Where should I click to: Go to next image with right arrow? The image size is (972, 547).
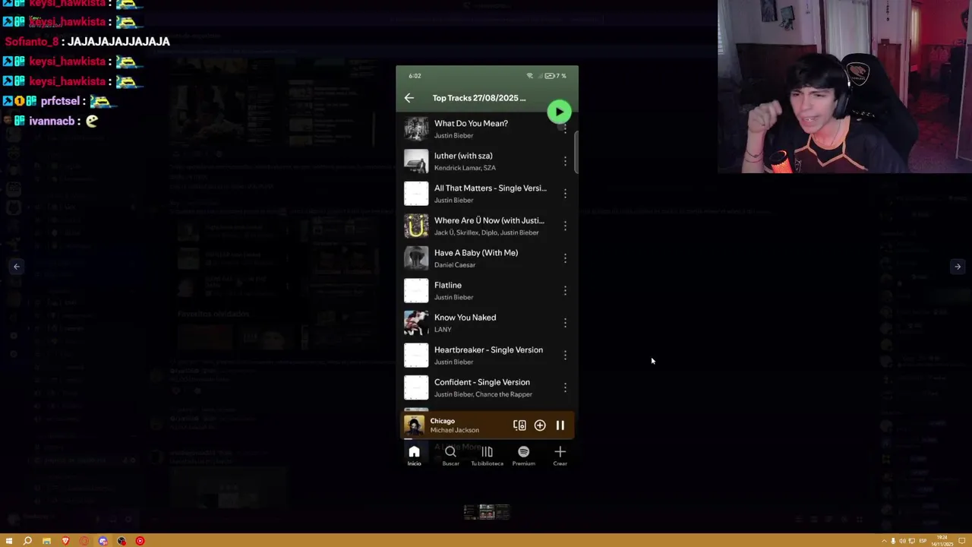958,267
